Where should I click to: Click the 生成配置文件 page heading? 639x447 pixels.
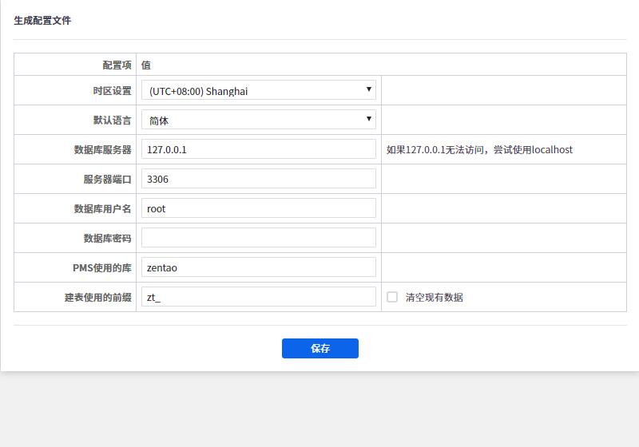[x=42, y=21]
